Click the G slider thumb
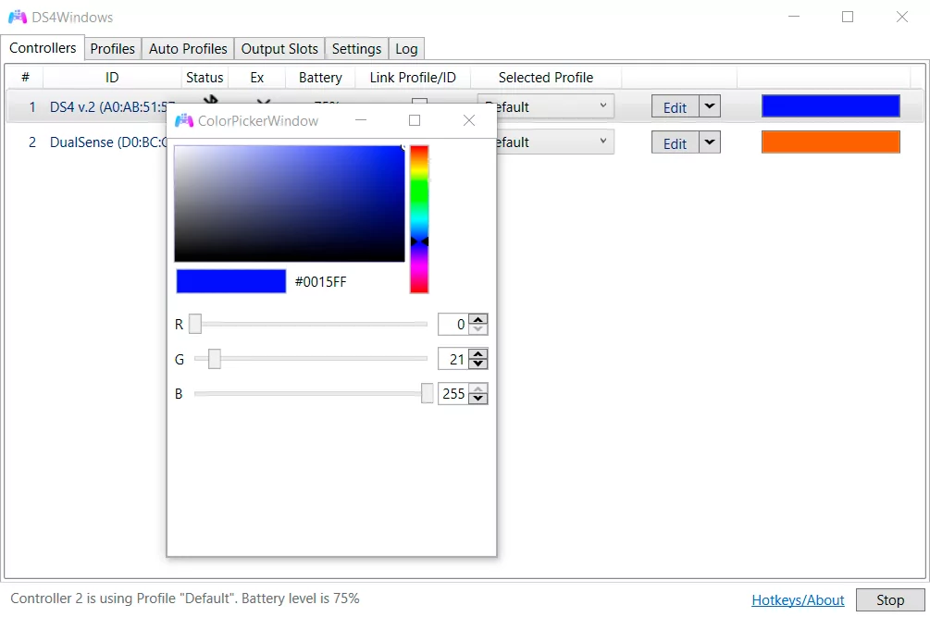The image size is (930, 617). click(x=215, y=359)
